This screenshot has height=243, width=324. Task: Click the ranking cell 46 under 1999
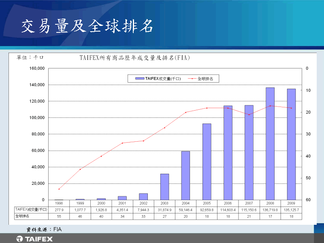(80, 216)
